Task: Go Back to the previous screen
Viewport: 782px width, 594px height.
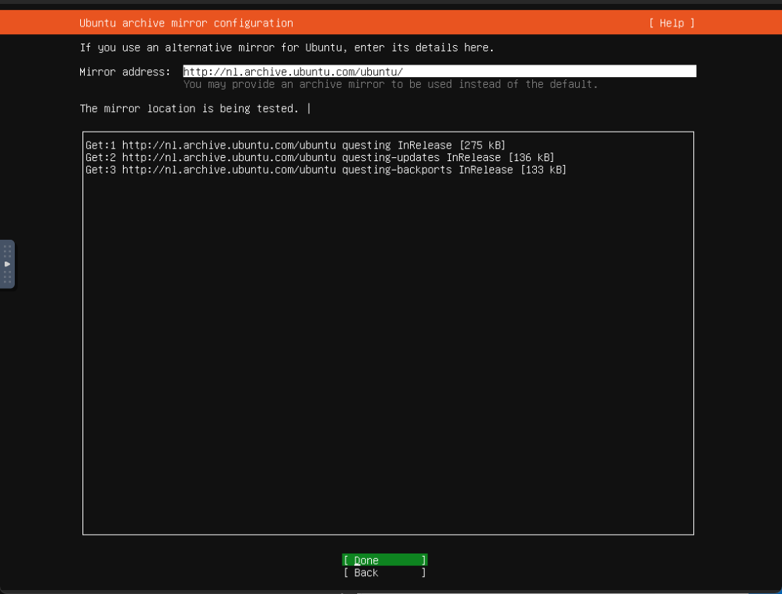Action: coord(384,573)
